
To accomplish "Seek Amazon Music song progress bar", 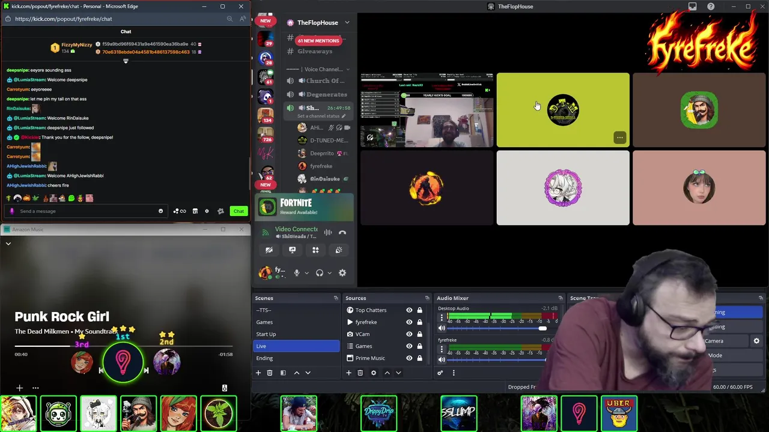I will (123, 346).
